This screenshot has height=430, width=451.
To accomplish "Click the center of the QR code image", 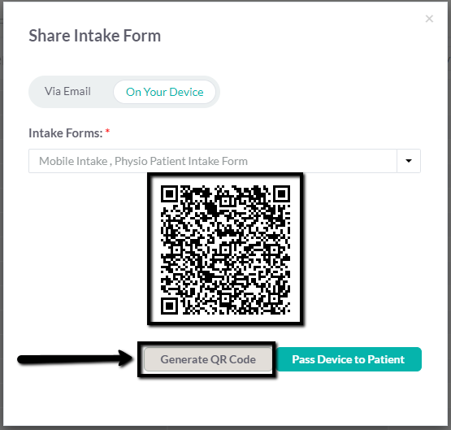I will click(x=225, y=250).
